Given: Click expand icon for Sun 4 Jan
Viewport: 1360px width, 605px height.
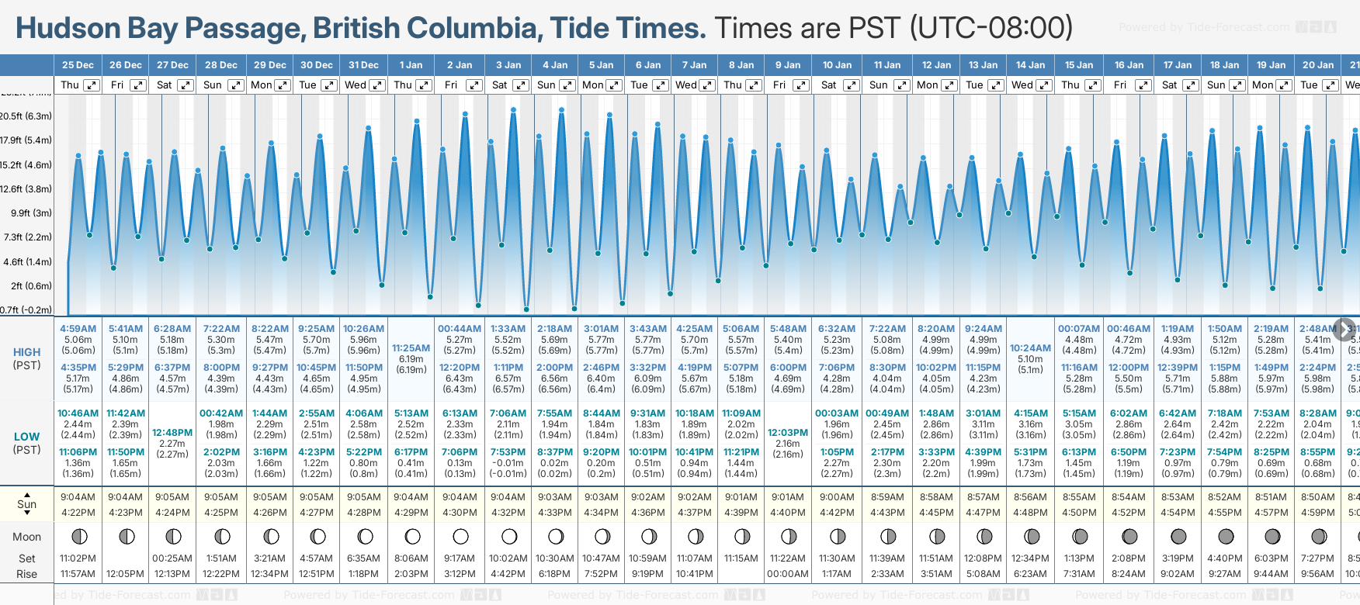Looking at the screenshot, I should [x=567, y=85].
